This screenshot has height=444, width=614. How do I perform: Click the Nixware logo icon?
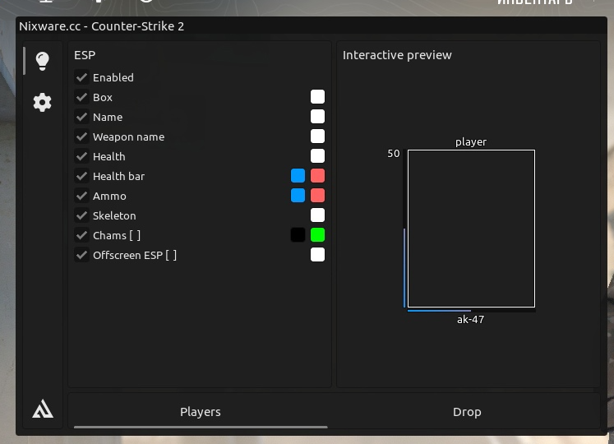(43, 409)
